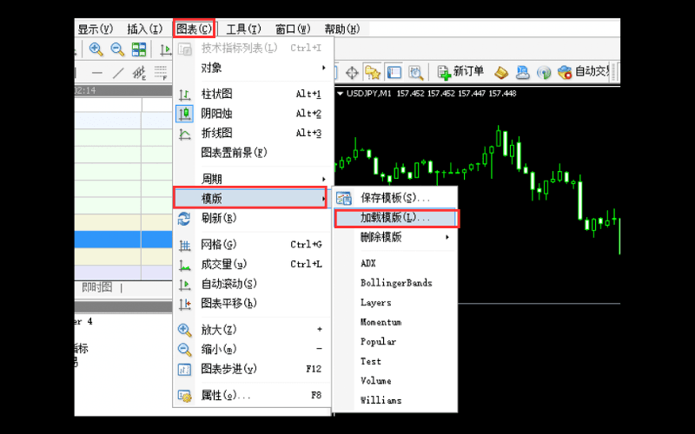
Task: Switch to the 即时图 tick chart tab
Action: (97, 288)
